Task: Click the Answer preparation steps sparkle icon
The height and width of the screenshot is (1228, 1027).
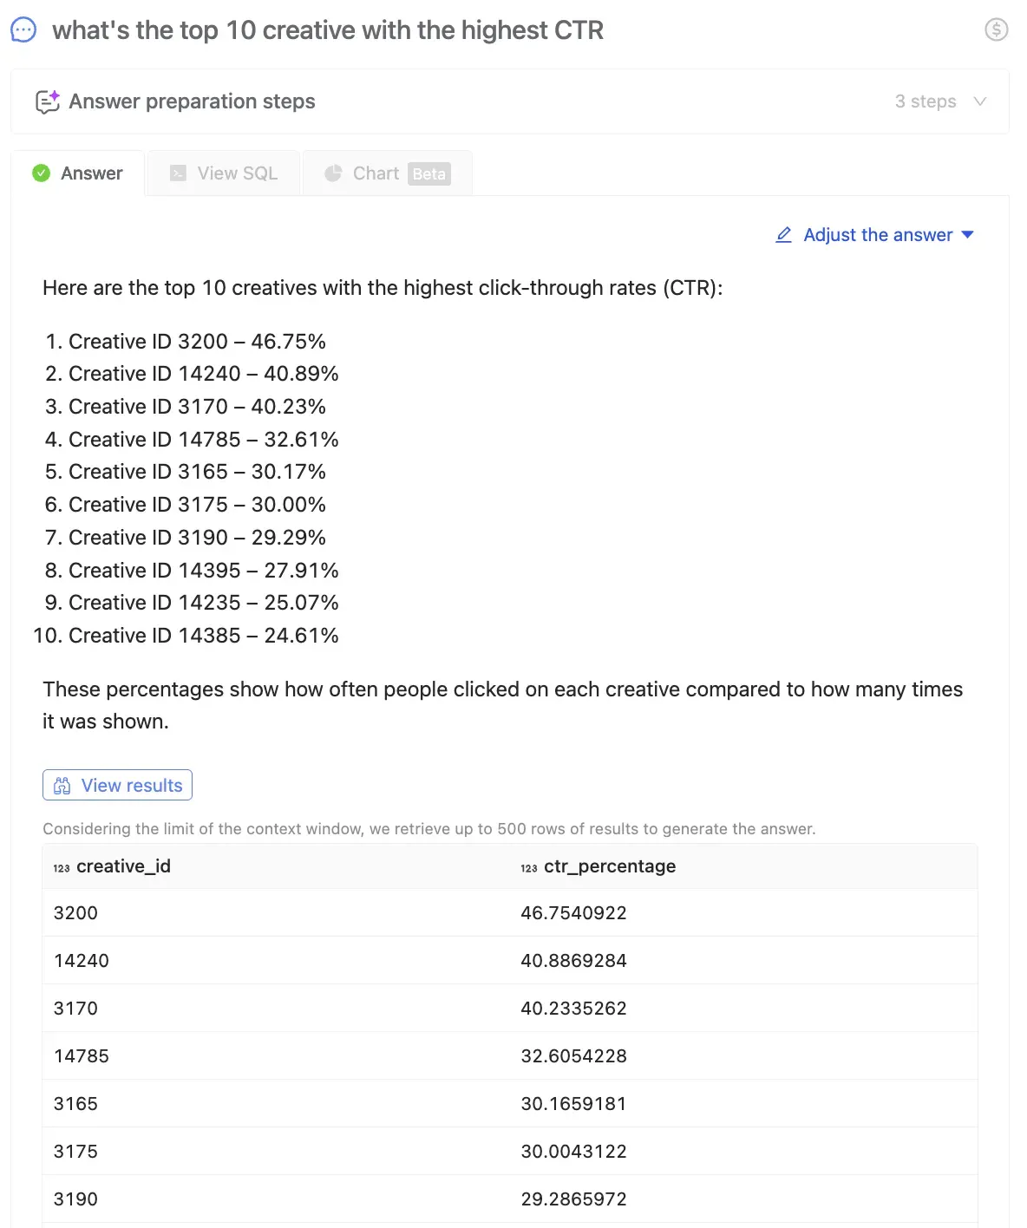Action: (47, 101)
